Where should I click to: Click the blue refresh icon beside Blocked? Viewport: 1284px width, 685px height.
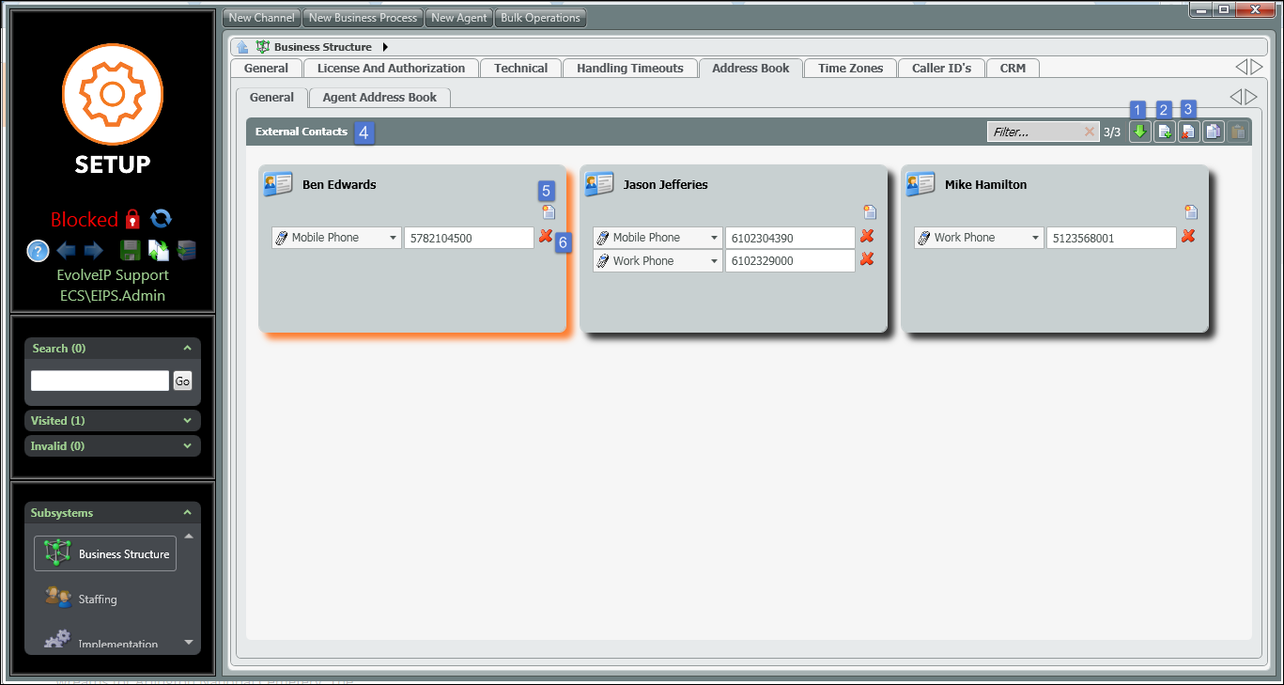(x=162, y=218)
